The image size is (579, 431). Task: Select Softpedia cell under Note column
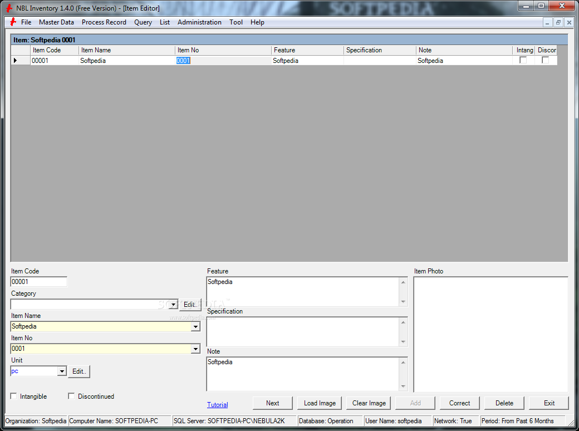tap(464, 61)
